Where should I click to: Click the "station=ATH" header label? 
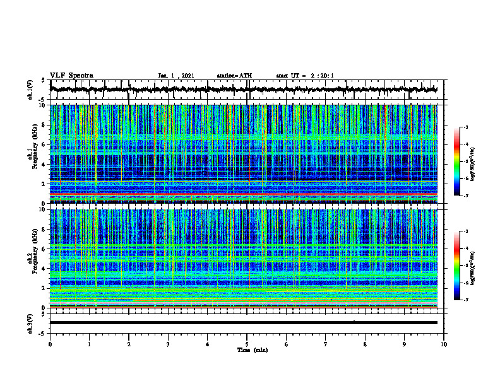pos(234,76)
